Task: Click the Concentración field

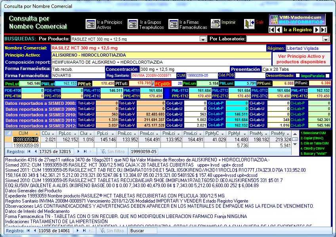Action: coord(185,69)
